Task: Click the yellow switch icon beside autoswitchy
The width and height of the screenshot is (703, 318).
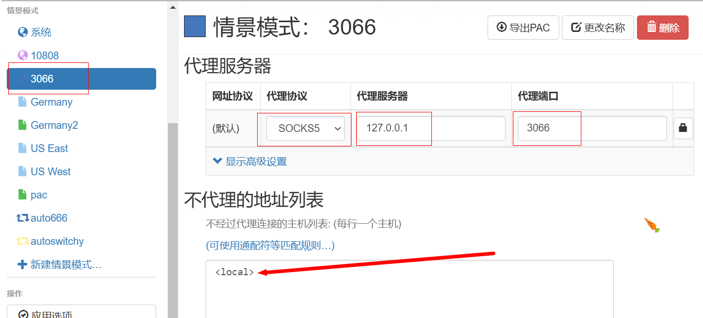Action: coord(23,241)
